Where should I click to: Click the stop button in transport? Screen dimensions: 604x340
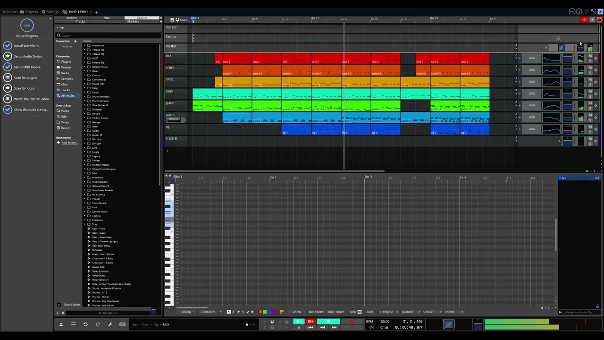pos(328,321)
